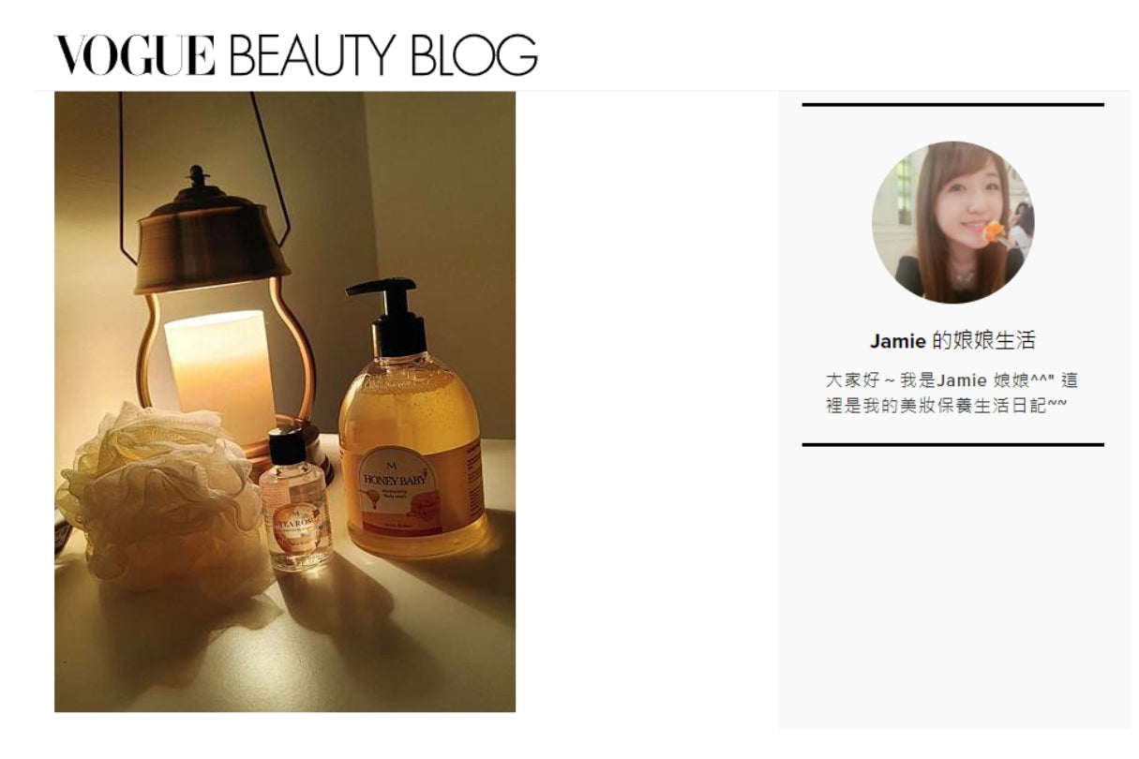
Task: Open the blogger's round profile avatar
Action: [x=952, y=222]
